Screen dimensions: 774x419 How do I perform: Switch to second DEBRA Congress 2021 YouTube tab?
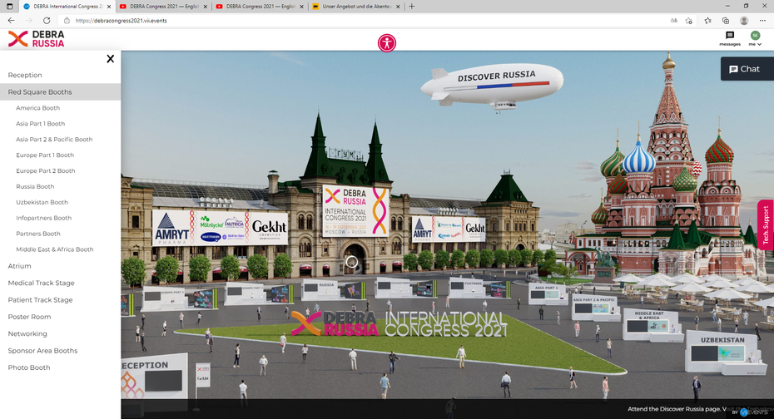(x=260, y=7)
